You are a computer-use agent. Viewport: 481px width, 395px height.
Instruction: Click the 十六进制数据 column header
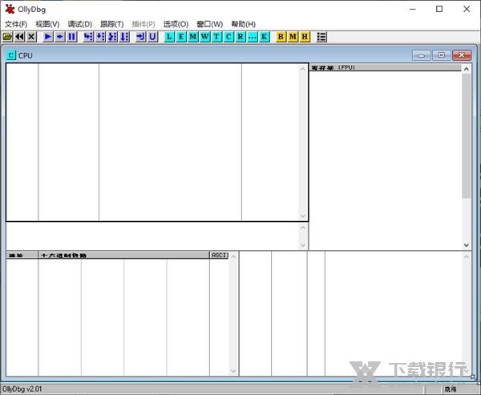point(123,256)
